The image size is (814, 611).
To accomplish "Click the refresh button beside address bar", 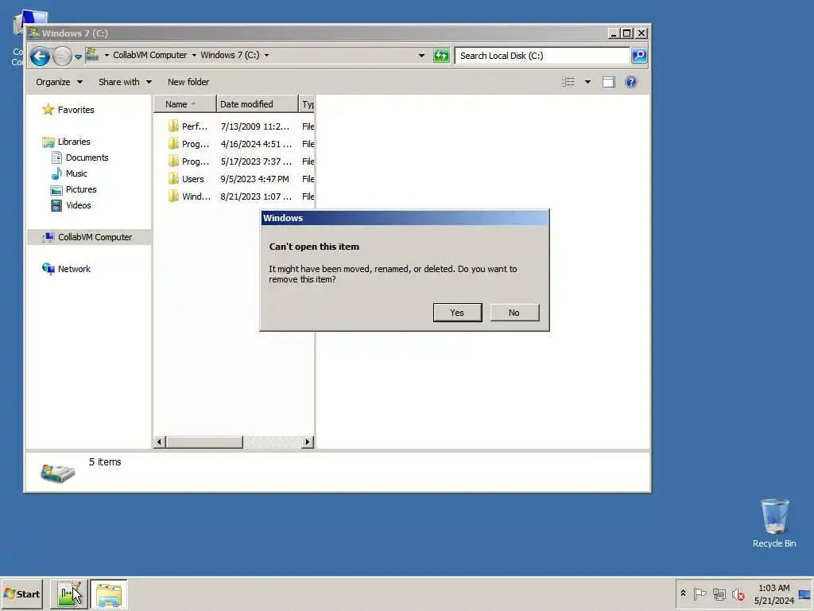I will pyautogui.click(x=441, y=56).
